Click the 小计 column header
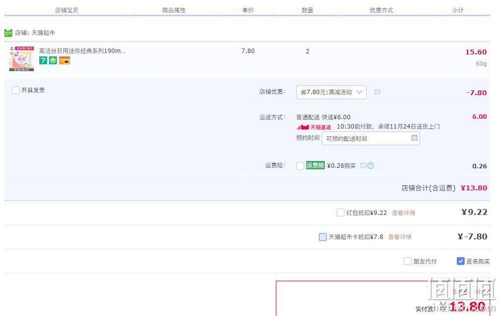The width and height of the screenshot is (500, 316). (458, 10)
